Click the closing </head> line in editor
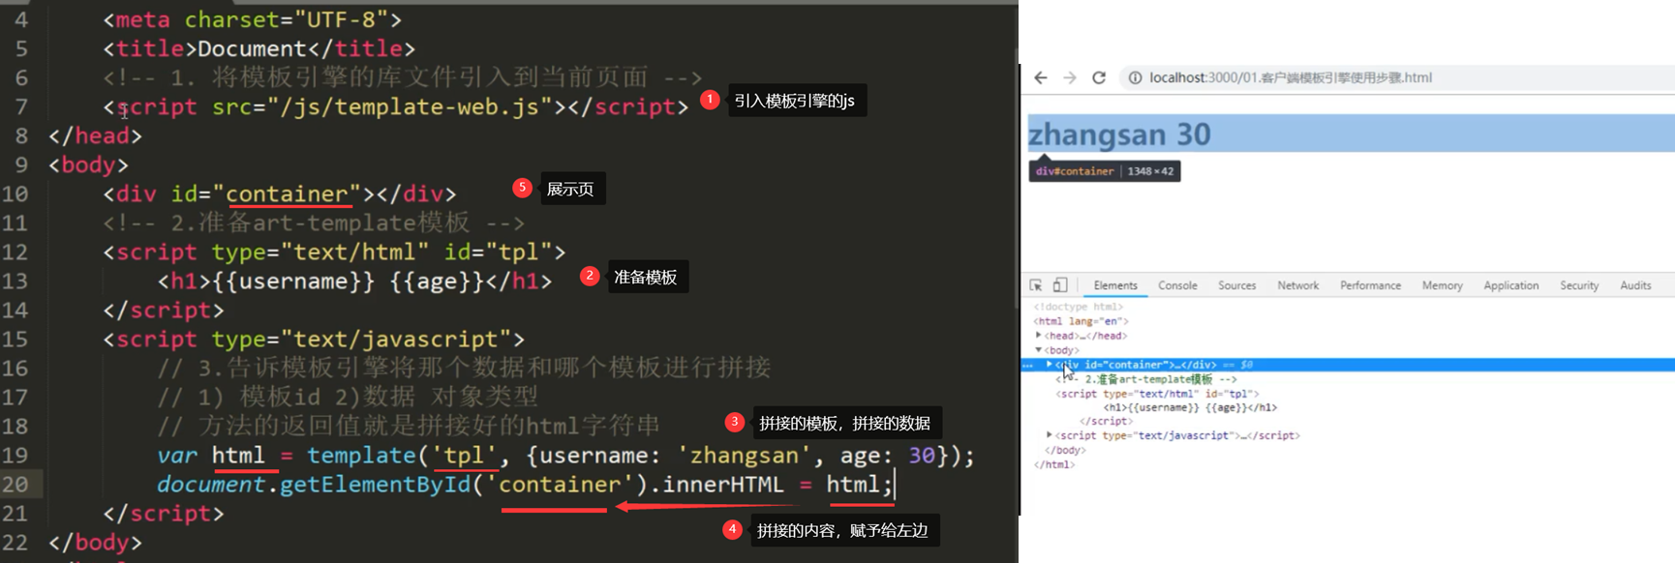Viewport: 1675px width, 563px height. [95, 135]
